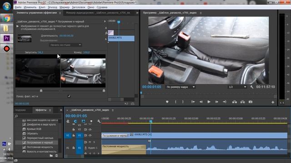Toggle V2 sync lock
The image size is (291, 163).
(85, 129)
